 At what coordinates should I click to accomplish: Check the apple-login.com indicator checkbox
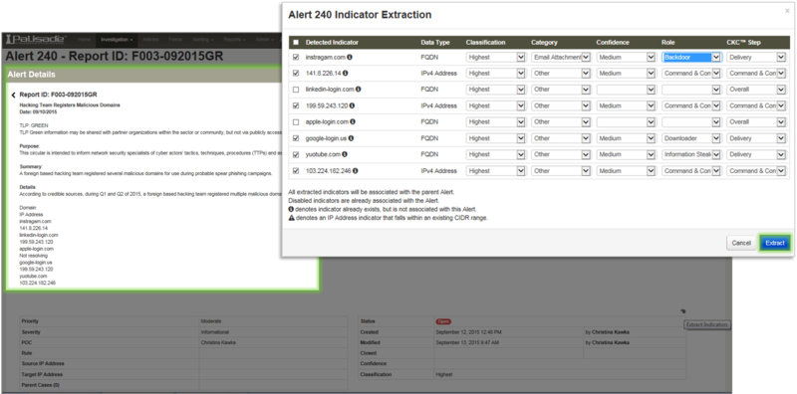click(296, 121)
